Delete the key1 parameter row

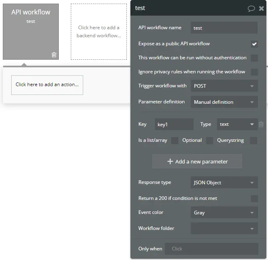click(261, 125)
